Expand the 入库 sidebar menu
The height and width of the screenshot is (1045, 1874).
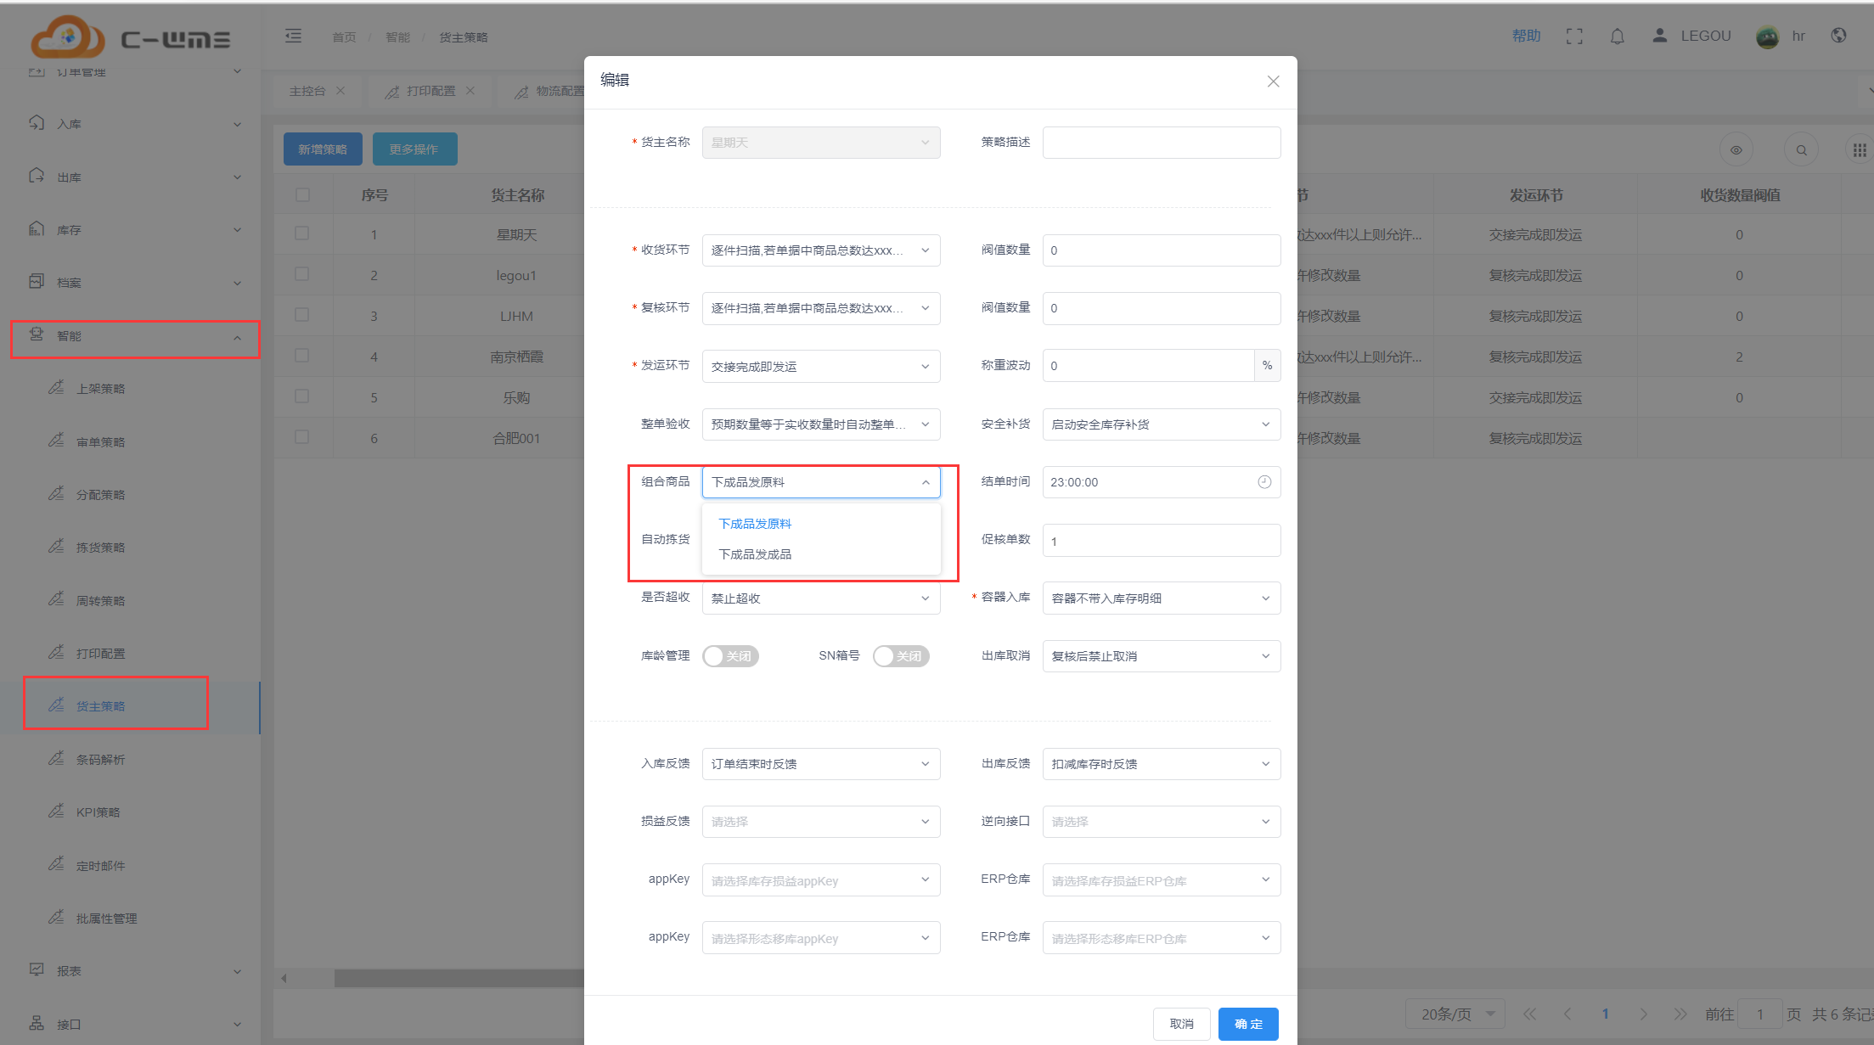click(131, 124)
